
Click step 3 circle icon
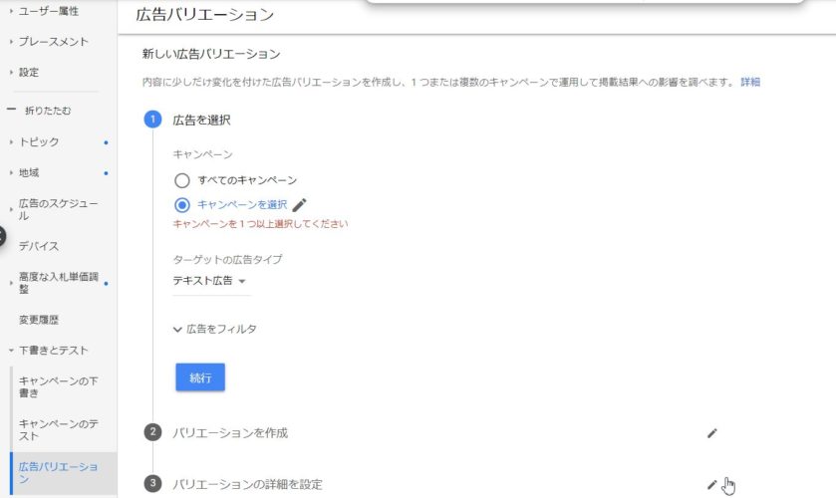(x=153, y=483)
